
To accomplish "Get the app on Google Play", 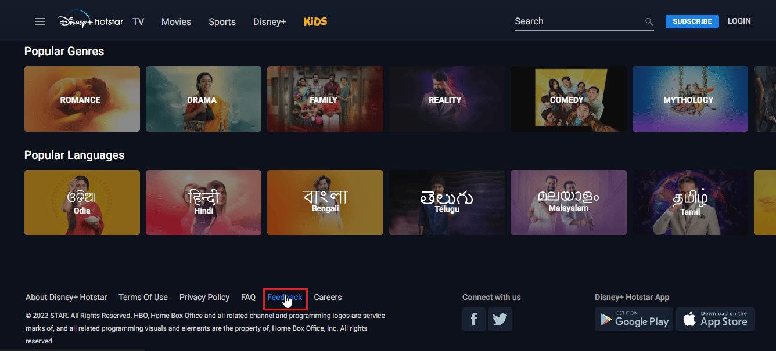I will [x=634, y=319].
